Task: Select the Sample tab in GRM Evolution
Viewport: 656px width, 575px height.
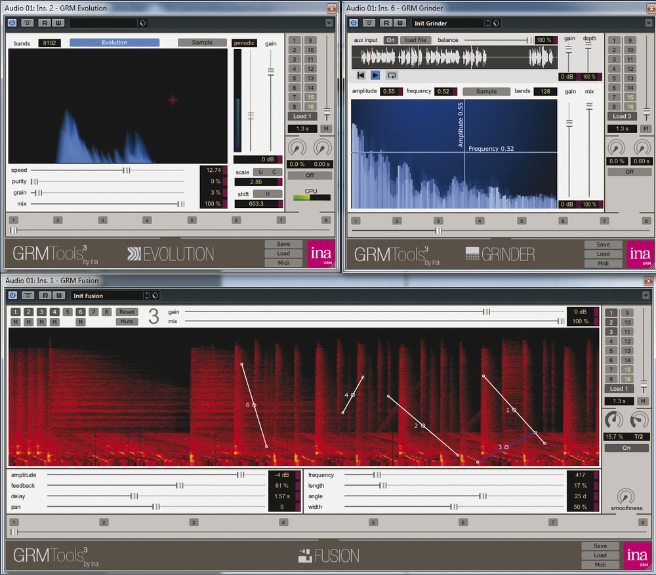Action: click(x=202, y=42)
